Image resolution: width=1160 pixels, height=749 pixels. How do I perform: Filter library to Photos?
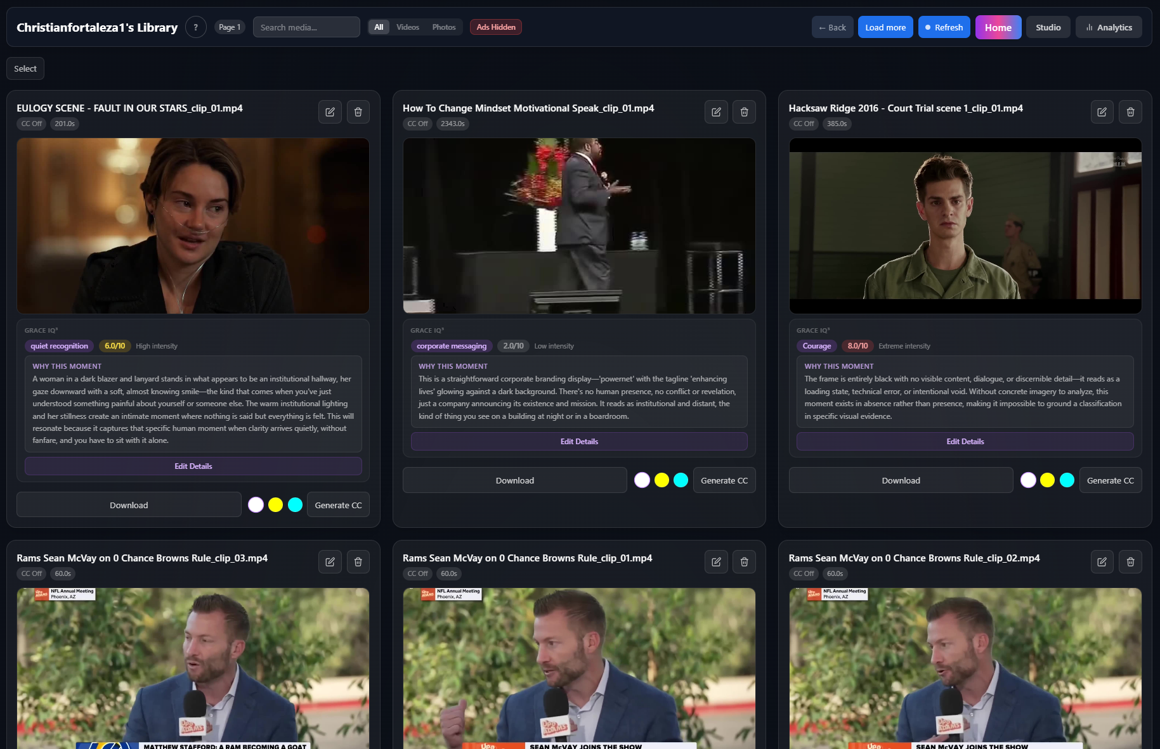pos(444,27)
